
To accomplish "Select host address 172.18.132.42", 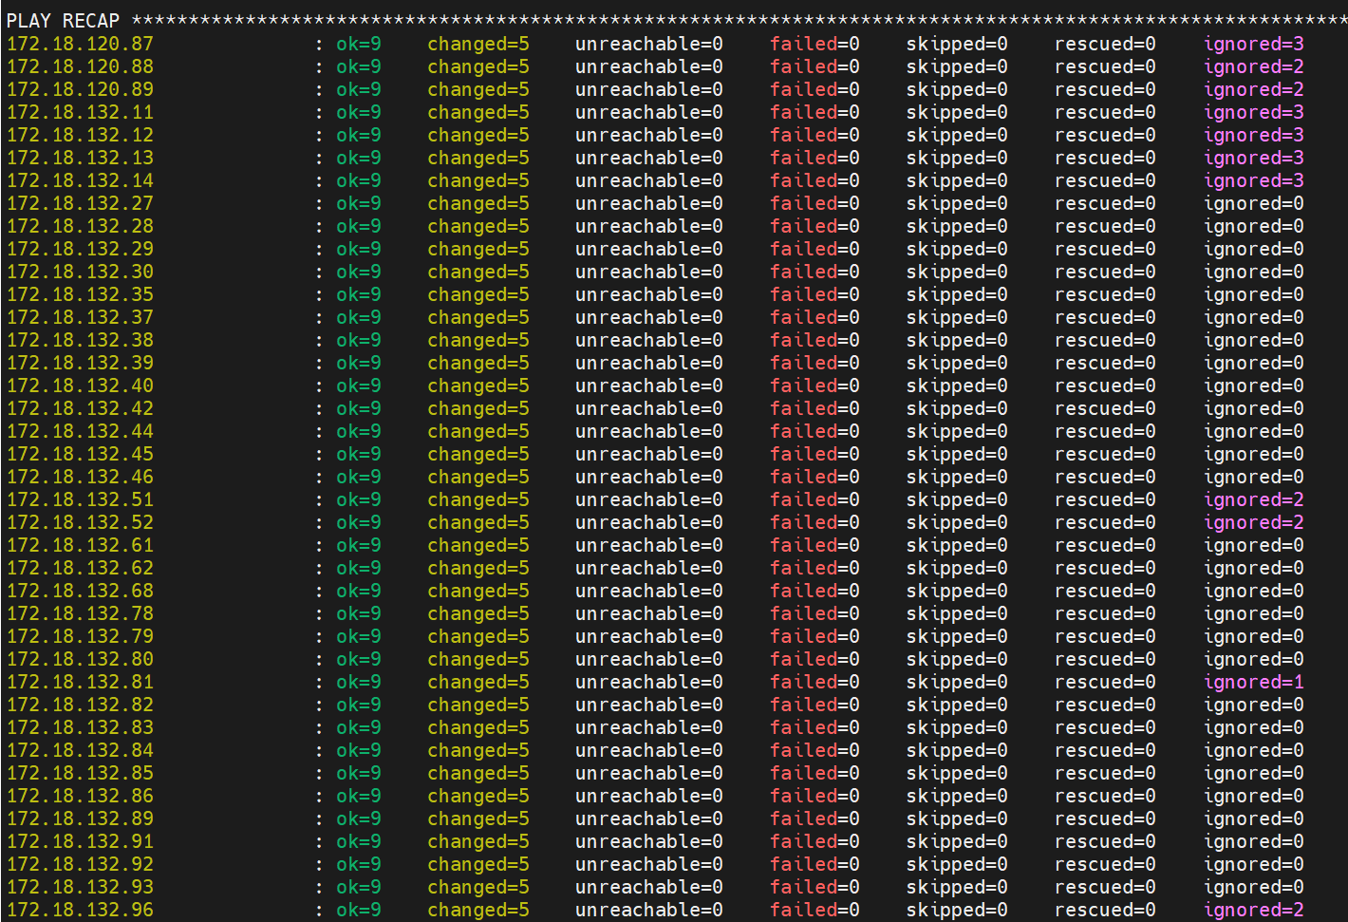I will click(x=80, y=408).
